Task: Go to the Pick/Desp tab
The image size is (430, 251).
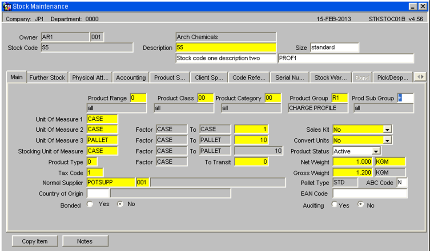Action: pyautogui.click(x=393, y=78)
